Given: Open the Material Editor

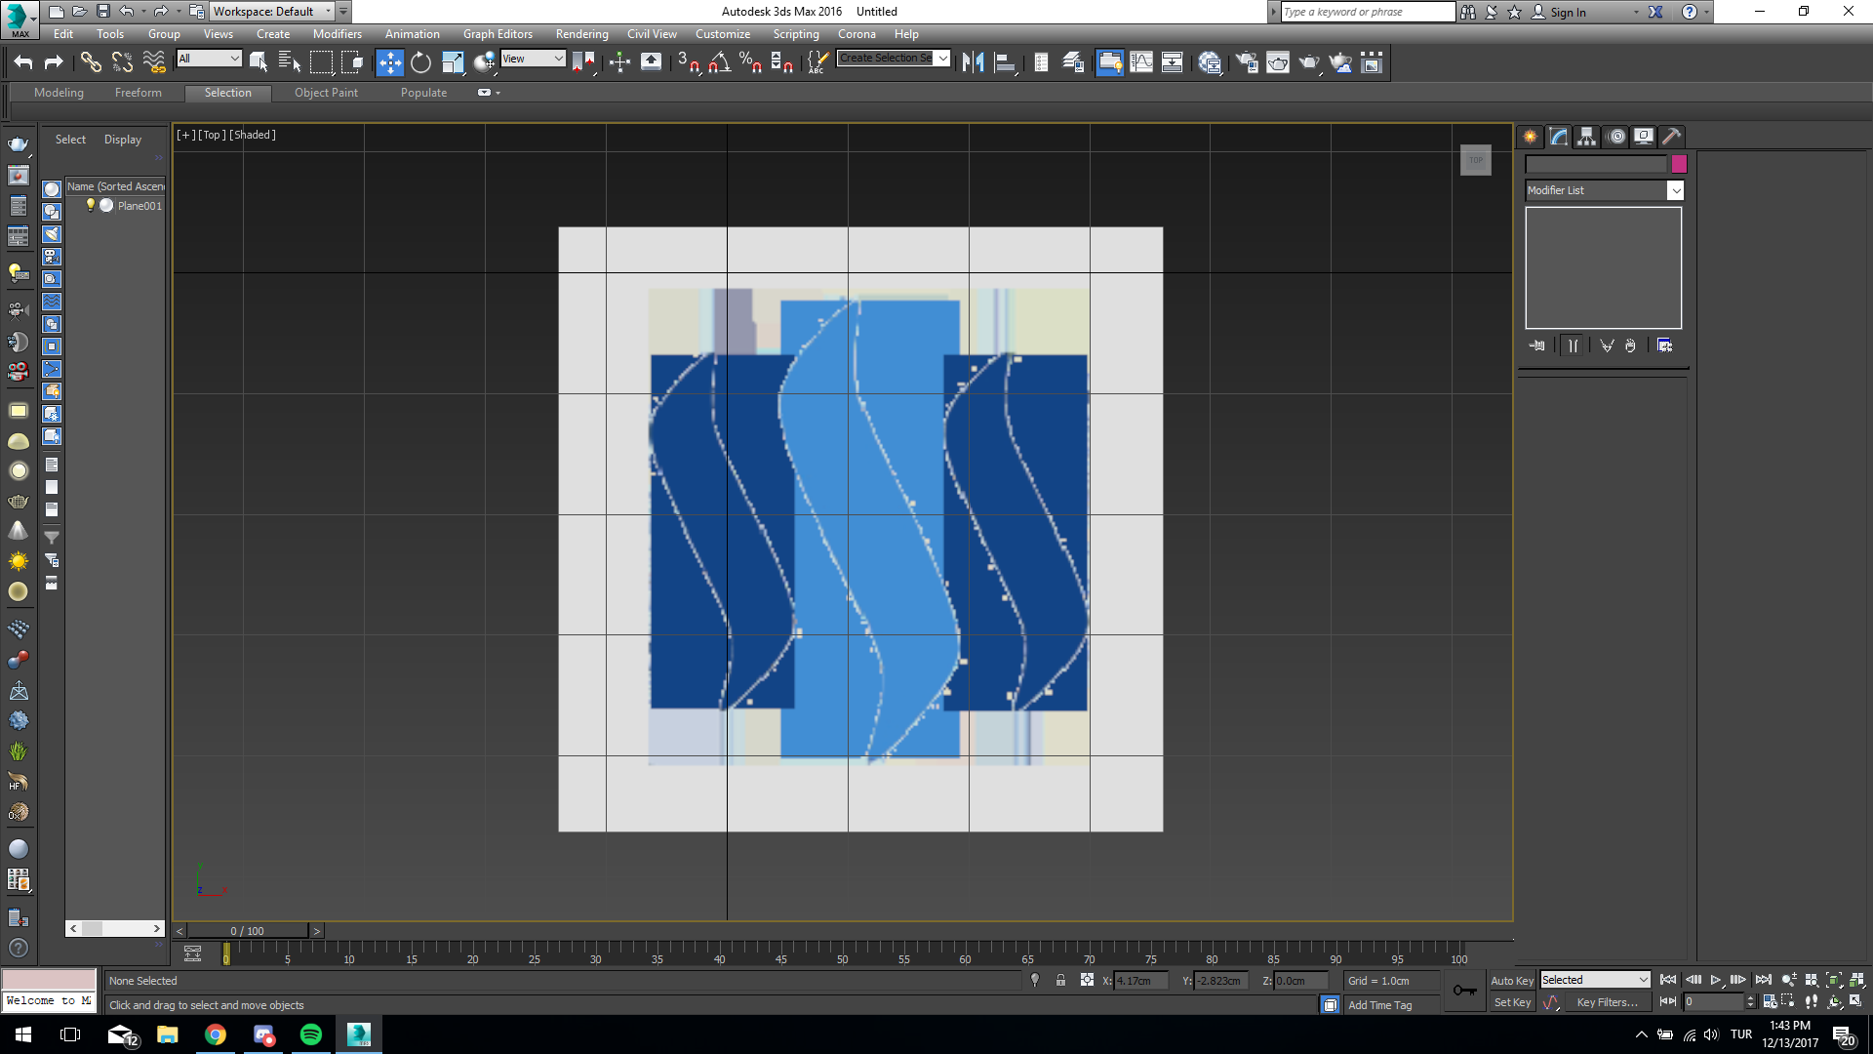Looking at the screenshot, I should (1210, 62).
